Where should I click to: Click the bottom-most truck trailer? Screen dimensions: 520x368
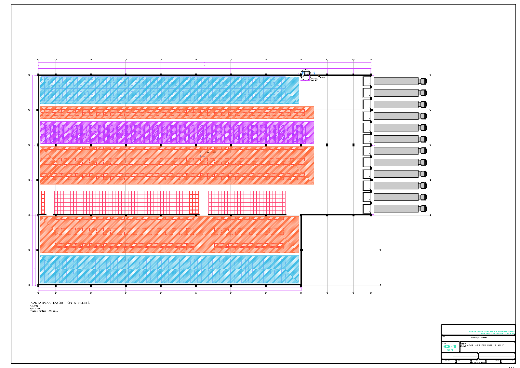396,209
